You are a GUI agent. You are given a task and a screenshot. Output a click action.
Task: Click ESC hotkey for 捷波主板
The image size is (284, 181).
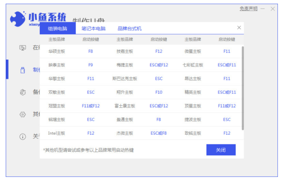227,120
